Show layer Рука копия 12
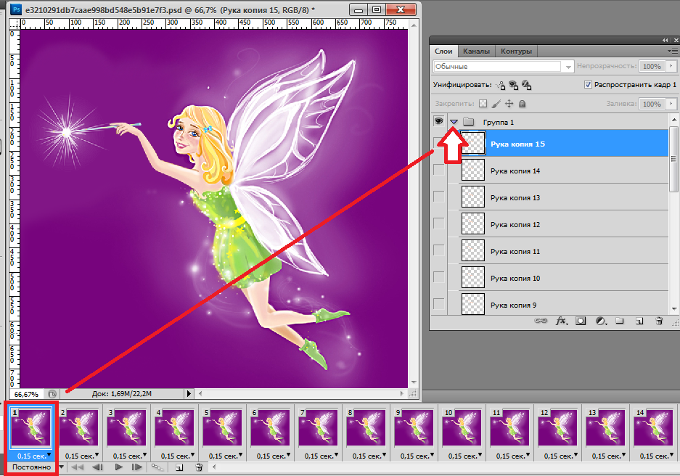The image size is (680, 476). [x=439, y=224]
